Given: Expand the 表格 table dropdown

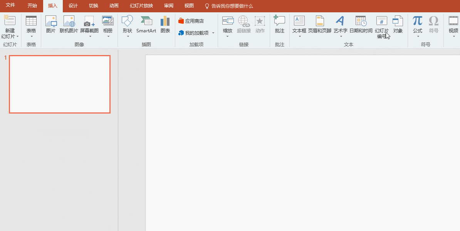Looking at the screenshot, I should 31,36.
